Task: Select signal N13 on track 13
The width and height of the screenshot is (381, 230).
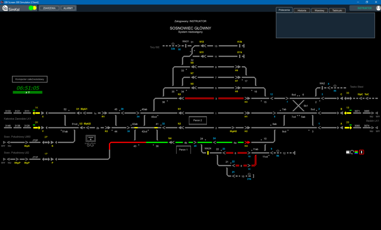Action: coord(203,46)
